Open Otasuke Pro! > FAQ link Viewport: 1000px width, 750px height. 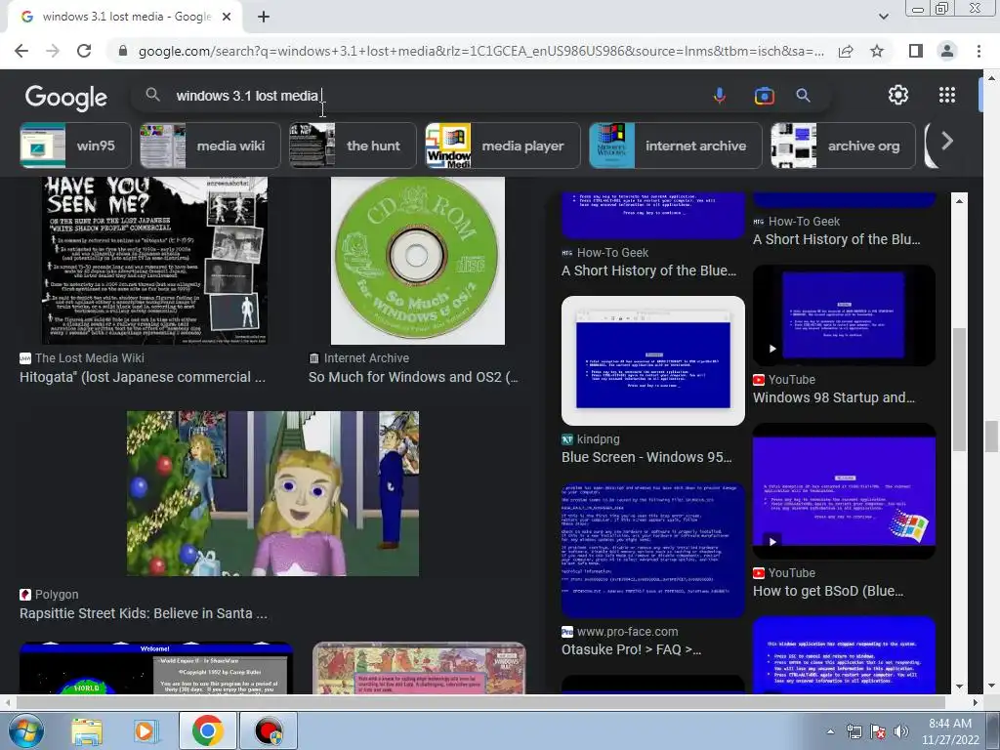pos(632,649)
